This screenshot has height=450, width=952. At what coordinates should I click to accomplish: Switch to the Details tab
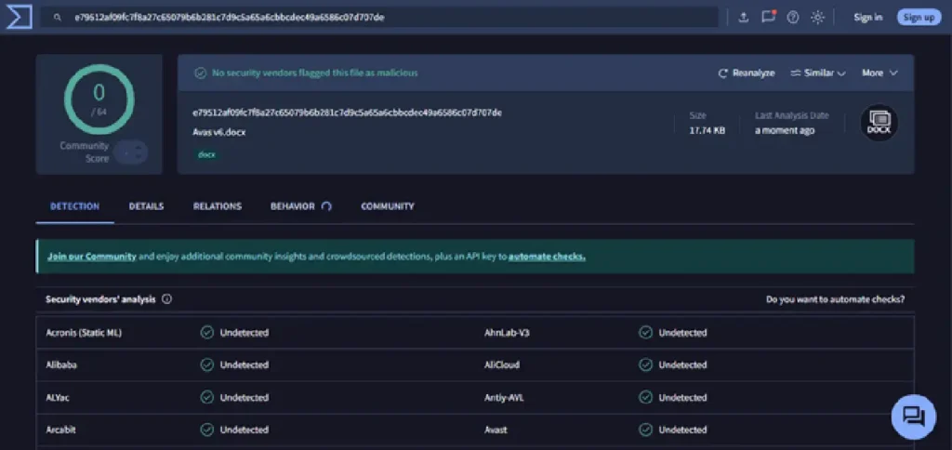tap(146, 206)
